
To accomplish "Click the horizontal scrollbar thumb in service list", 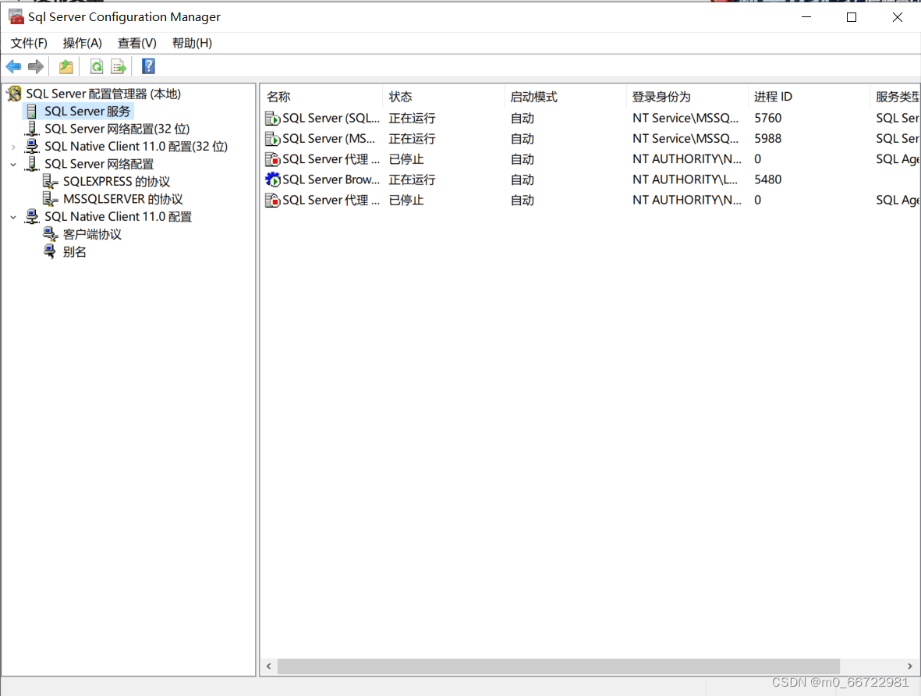I will click(x=558, y=666).
